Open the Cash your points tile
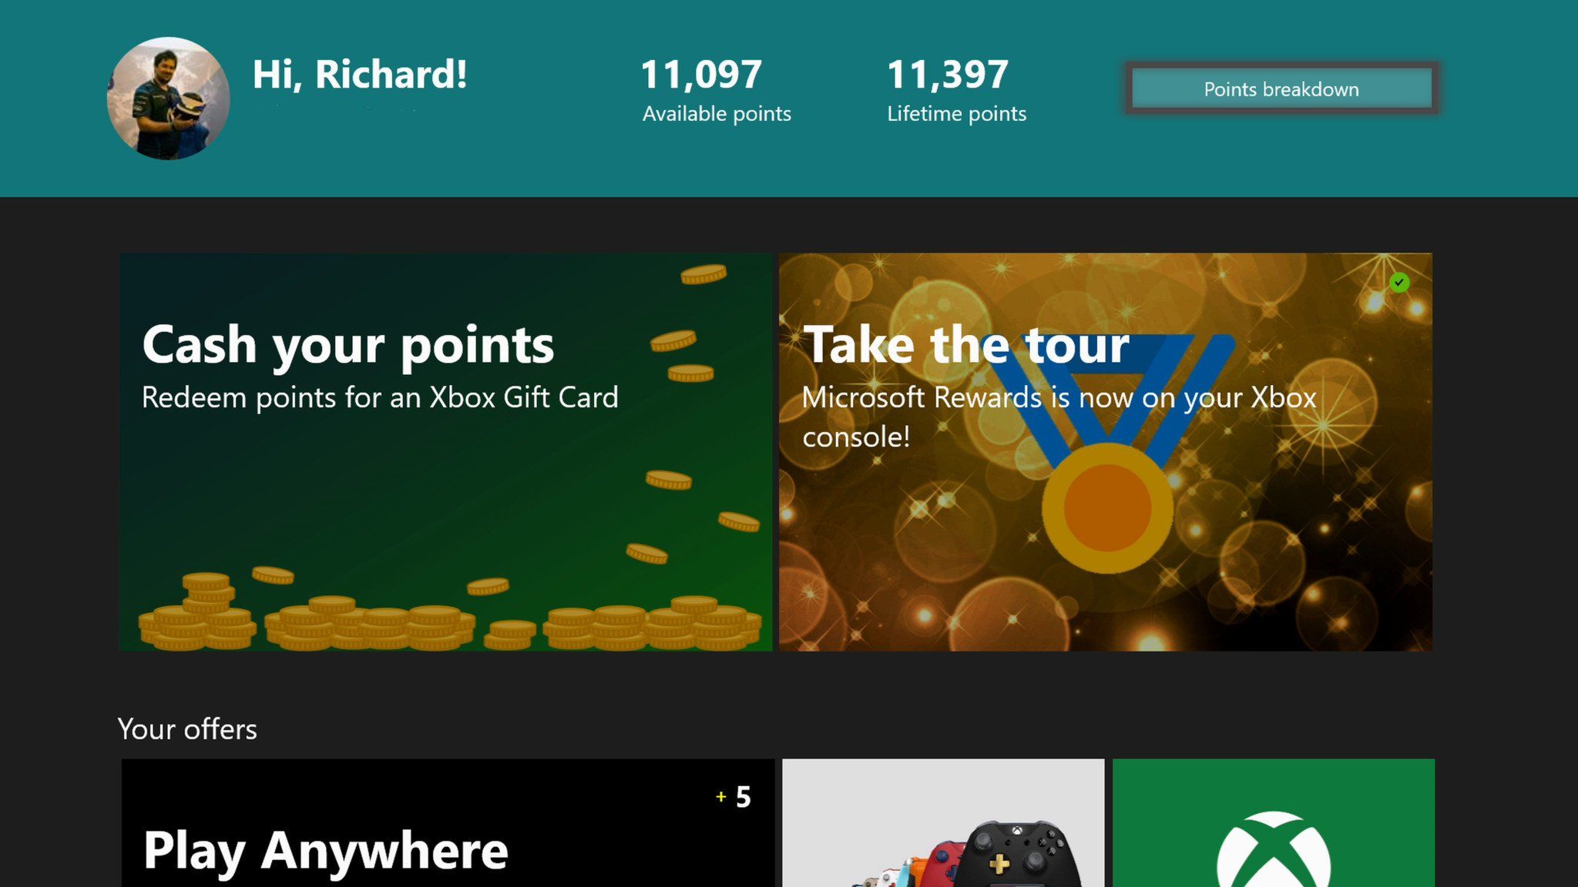This screenshot has height=887, width=1578. pyautogui.click(x=445, y=452)
